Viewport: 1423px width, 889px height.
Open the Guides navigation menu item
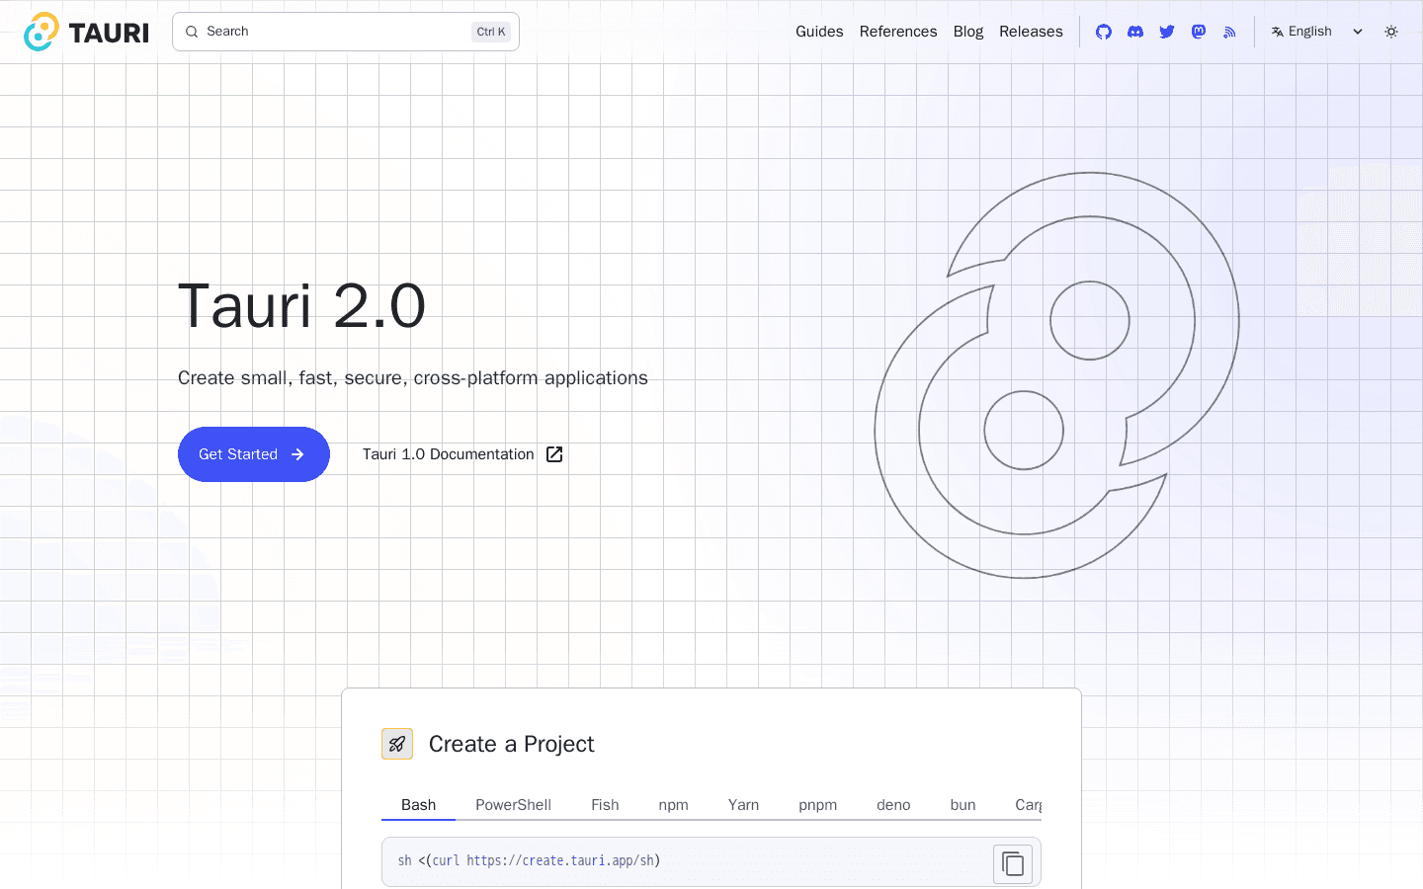(x=819, y=32)
